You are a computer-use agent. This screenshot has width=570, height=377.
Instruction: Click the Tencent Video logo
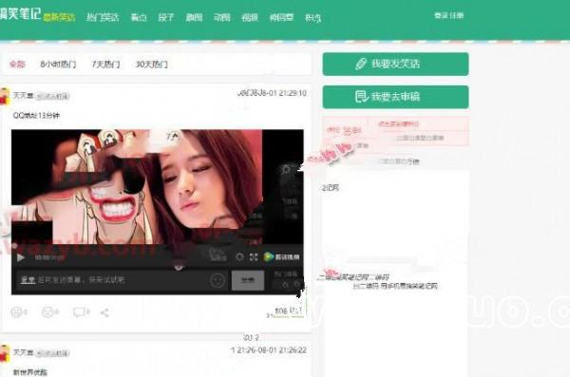tap(282, 256)
